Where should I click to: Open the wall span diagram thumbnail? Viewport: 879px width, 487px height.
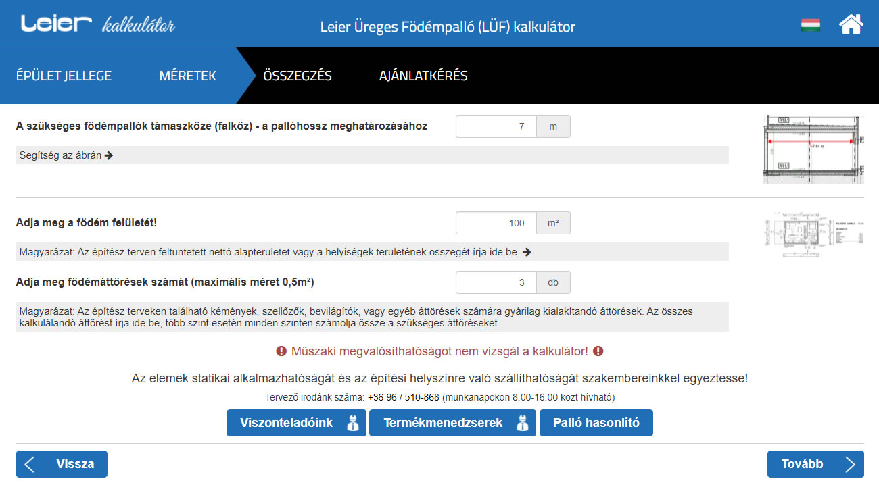pos(813,149)
